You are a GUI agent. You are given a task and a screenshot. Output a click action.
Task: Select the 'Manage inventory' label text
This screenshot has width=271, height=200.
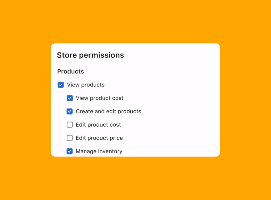point(99,151)
